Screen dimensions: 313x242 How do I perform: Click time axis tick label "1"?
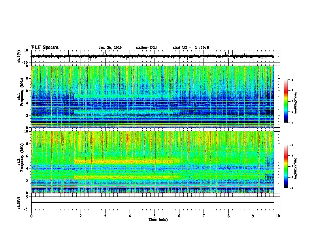coord(56,216)
